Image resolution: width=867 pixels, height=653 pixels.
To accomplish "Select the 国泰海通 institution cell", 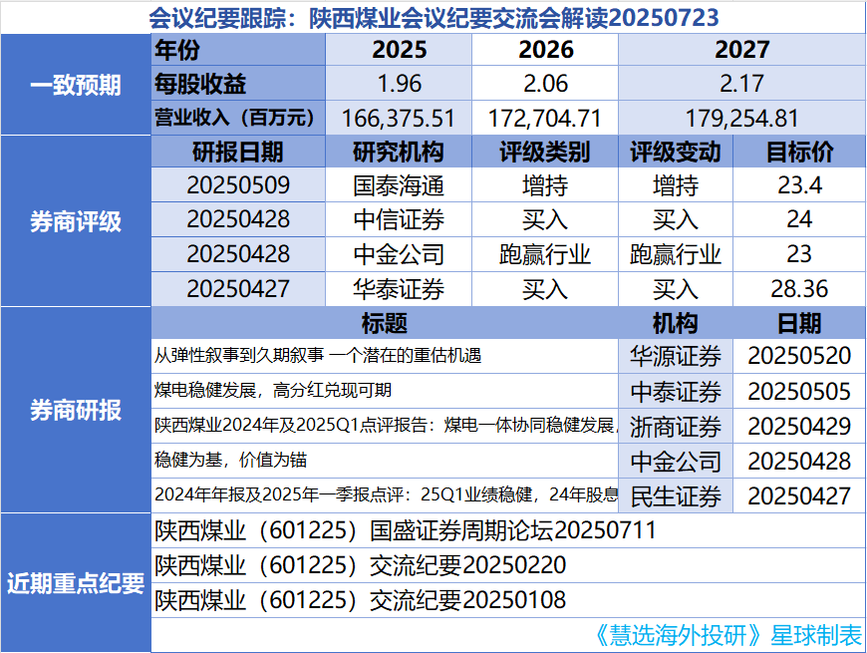I will 399,185.
